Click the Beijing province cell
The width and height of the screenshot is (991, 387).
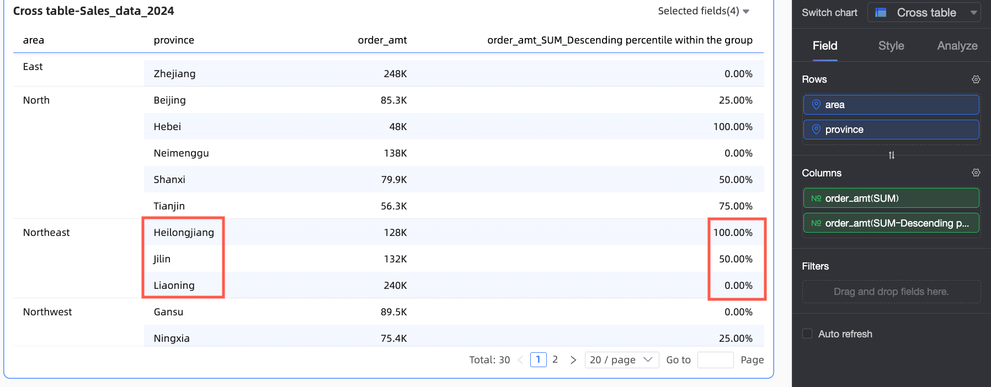169,100
